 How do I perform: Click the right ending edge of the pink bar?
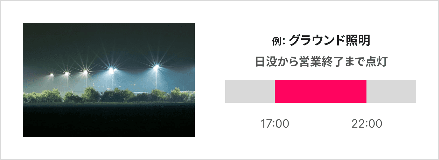(366, 91)
